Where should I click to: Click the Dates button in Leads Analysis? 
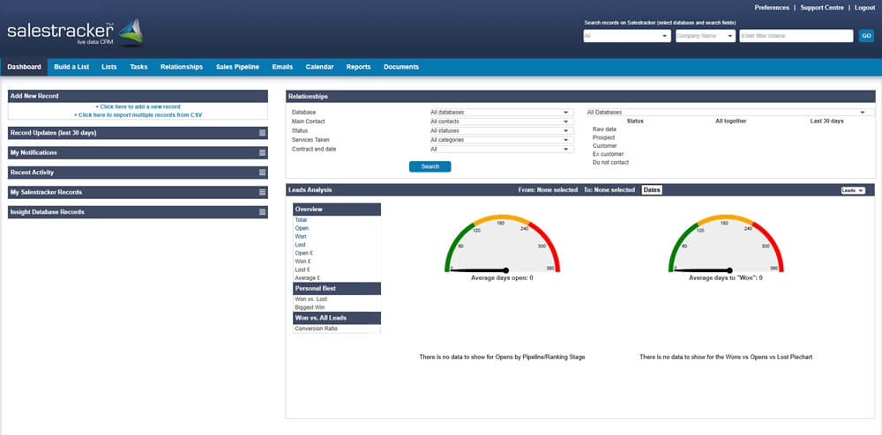point(652,190)
